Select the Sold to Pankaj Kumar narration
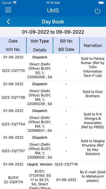Screen dimensions: 106x189 coord(93,67)
